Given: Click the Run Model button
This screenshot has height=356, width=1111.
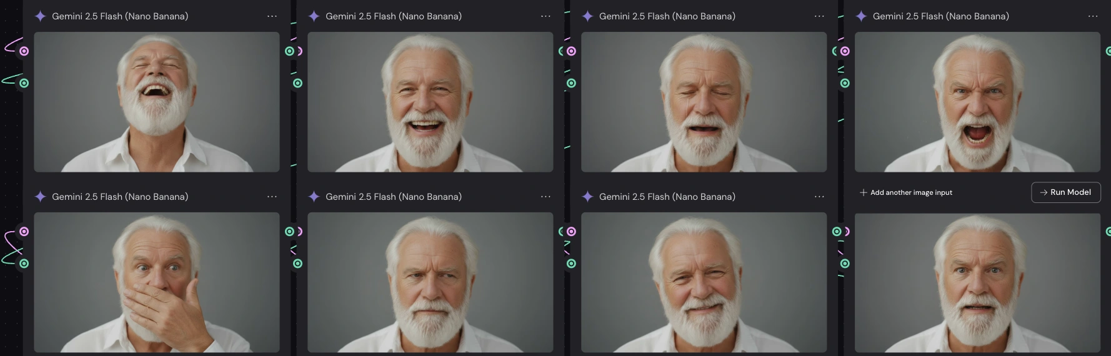Looking at the screenshot, I should coord(1065,192).
